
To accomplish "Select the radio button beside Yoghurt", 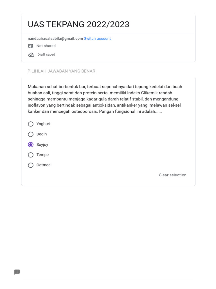I will [x=31, y=124].
